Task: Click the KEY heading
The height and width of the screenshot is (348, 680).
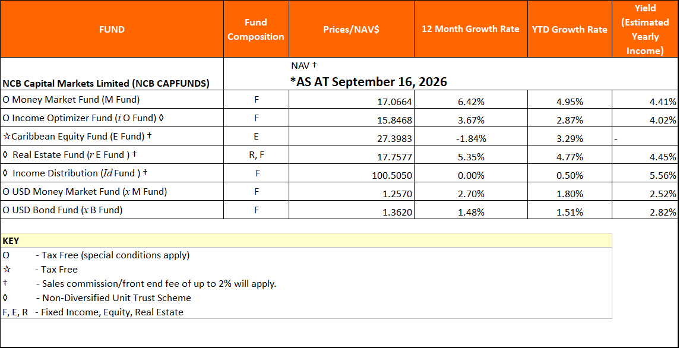Action: click(11, 241)
